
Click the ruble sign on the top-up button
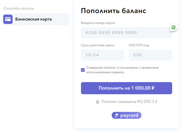click(153, 88)
